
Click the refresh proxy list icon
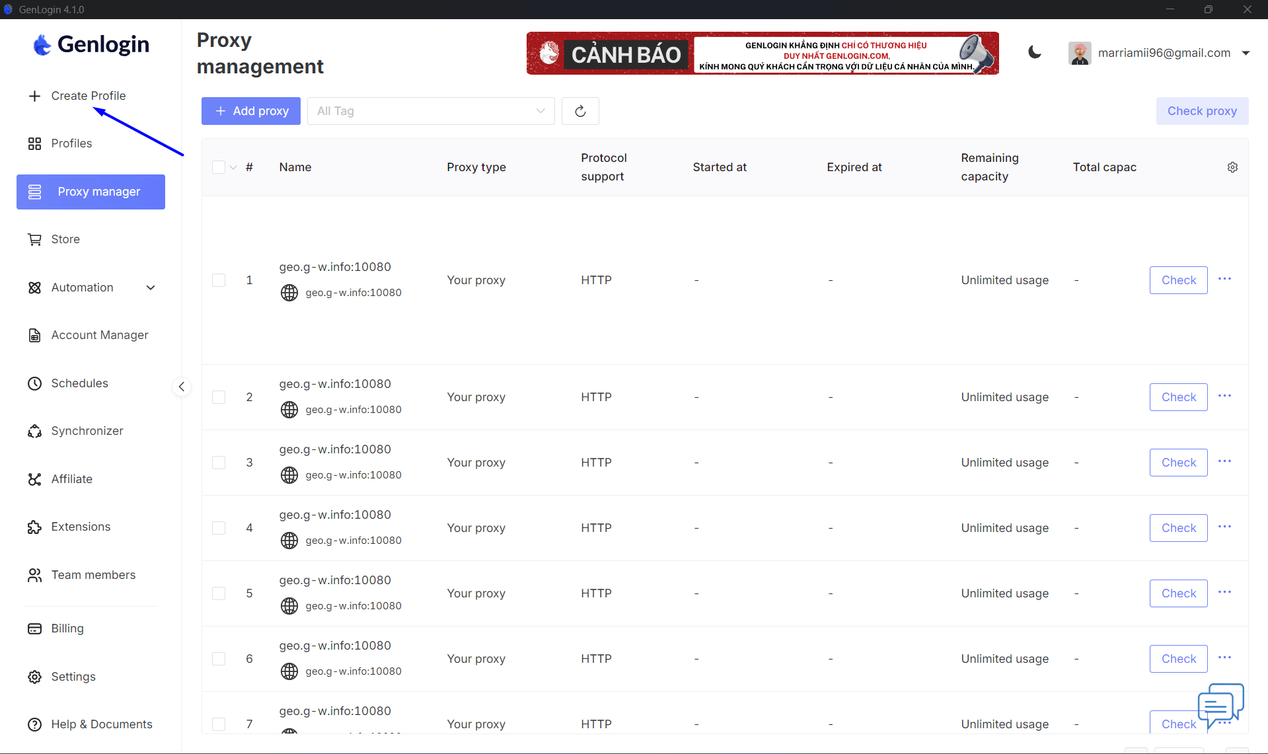(x=580, y=111)
